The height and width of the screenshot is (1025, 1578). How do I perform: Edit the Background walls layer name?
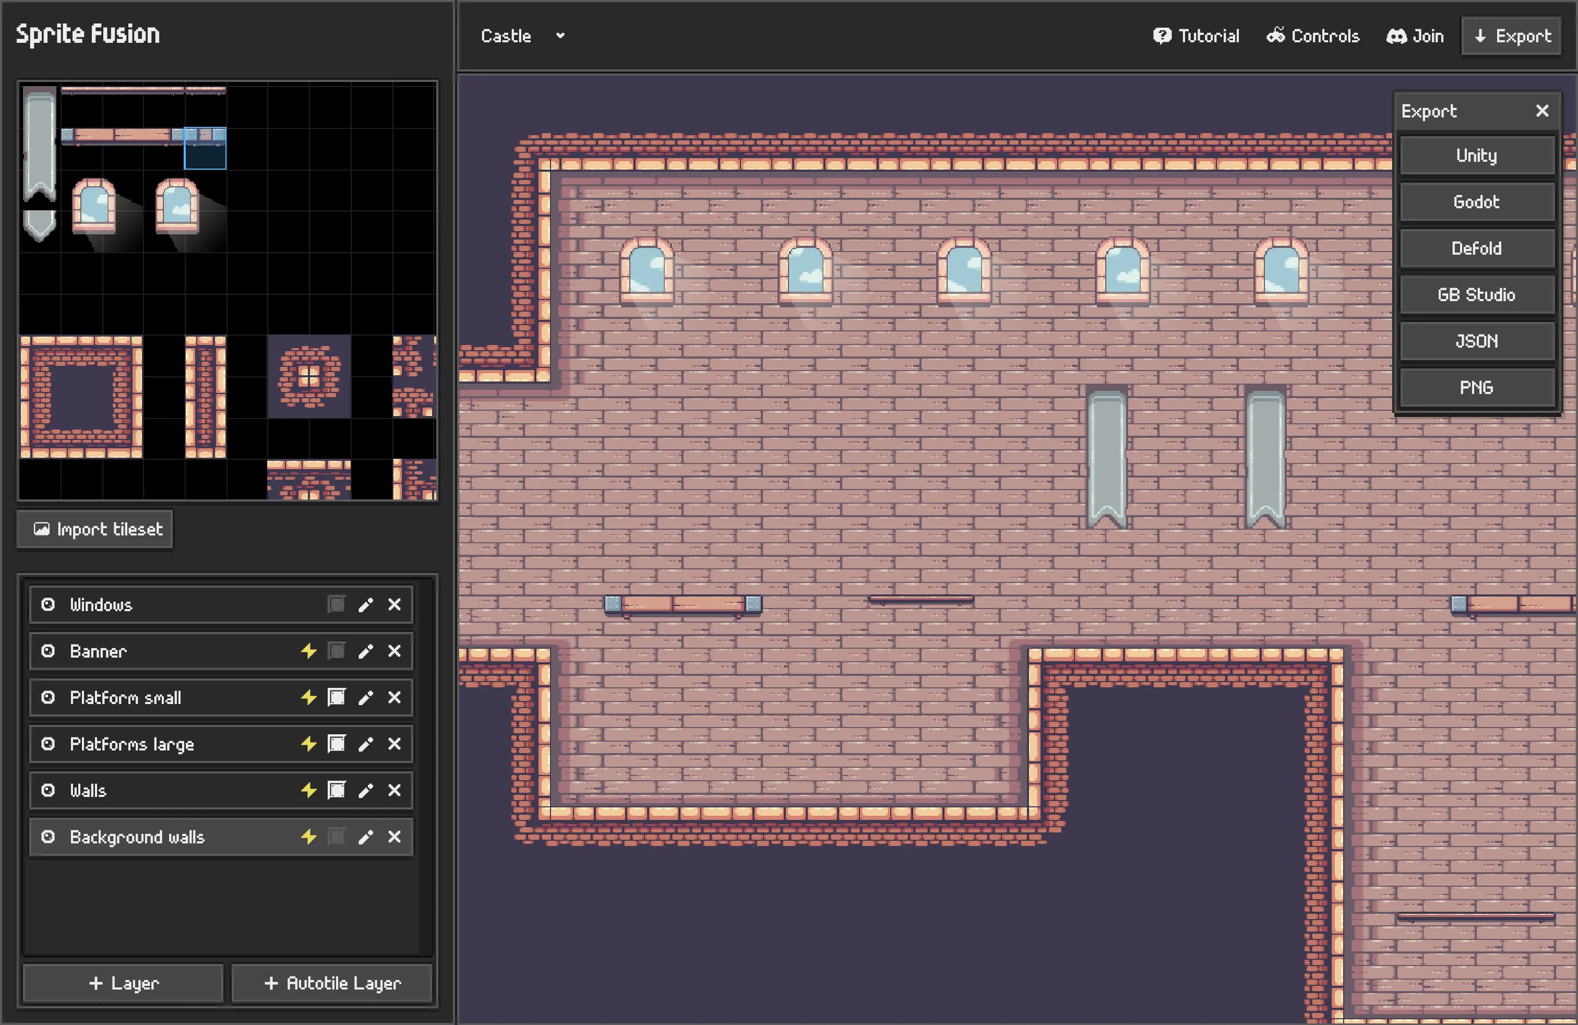click(365, 836)
